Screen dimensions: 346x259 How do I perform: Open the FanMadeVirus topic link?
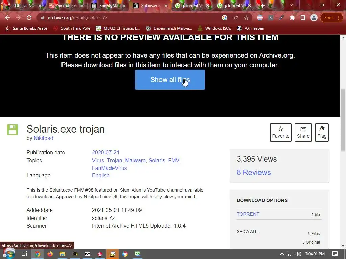click(109, 168)
